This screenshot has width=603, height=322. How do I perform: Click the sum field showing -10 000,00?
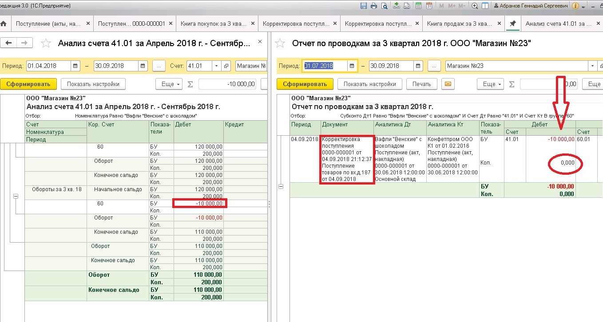[227, 84]
